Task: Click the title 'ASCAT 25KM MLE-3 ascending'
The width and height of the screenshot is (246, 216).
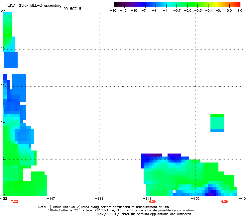Action: tap(34, 6)
